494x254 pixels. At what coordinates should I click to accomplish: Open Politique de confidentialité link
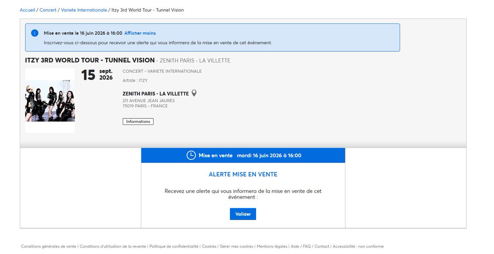pyautogui.click(x=174, y=247)
